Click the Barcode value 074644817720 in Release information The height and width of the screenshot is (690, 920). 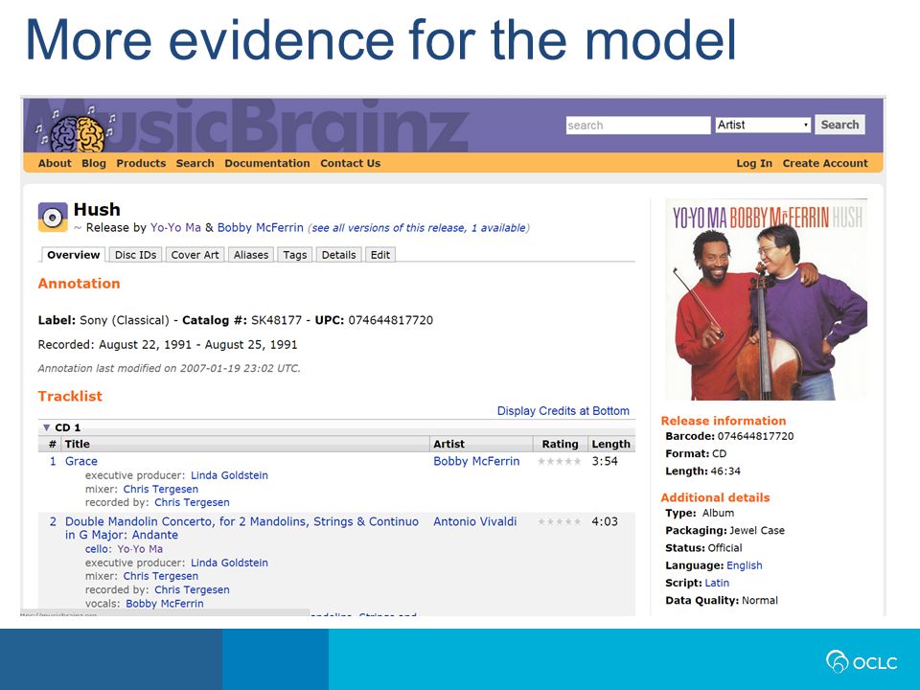pyautogui.click(x=756, y=437)
